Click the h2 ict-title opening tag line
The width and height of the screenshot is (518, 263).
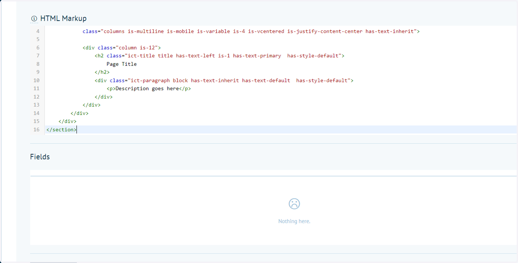[219, 56]
